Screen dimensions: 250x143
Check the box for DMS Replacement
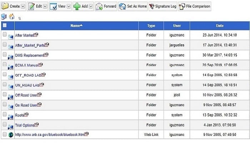coord(5,55)
